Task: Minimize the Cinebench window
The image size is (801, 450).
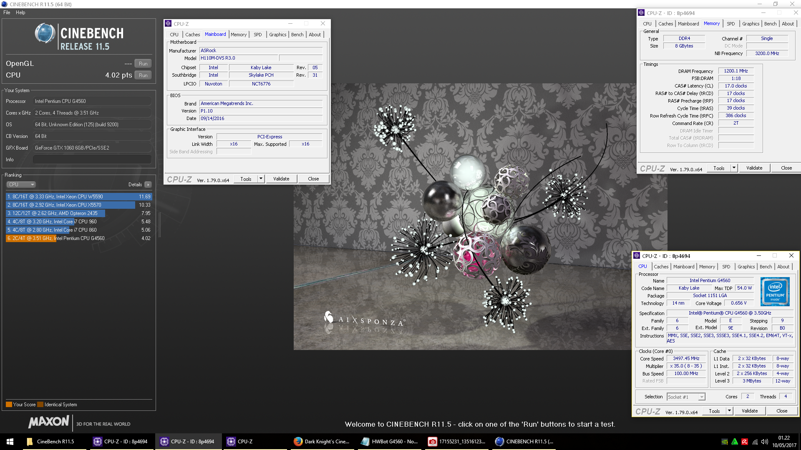Action: (x=759, y=4)
